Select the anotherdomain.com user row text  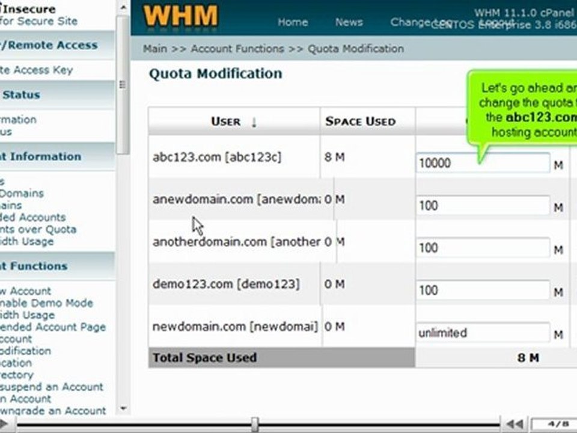pos(236,242)
